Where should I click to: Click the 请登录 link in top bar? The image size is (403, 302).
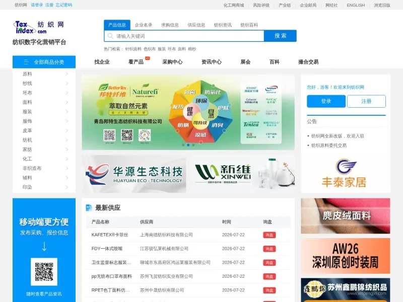[37, 5]
